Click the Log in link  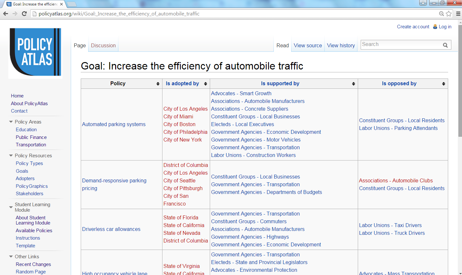click(x=445, y=27)
